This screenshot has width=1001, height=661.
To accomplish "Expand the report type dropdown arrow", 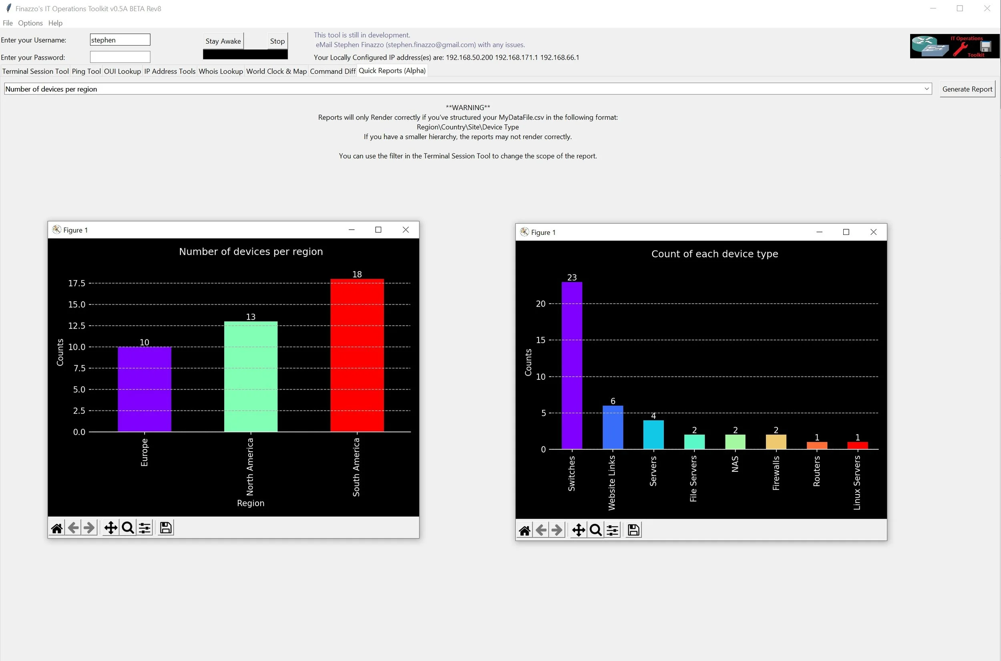I will (x=927, y=89).
